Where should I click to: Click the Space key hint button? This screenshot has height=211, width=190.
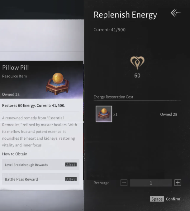pos(157,199)
